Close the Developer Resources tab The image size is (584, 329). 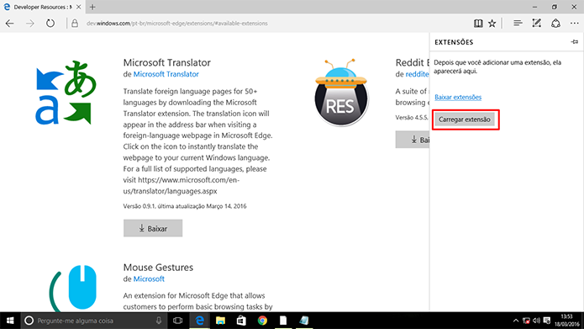point(78,7)
